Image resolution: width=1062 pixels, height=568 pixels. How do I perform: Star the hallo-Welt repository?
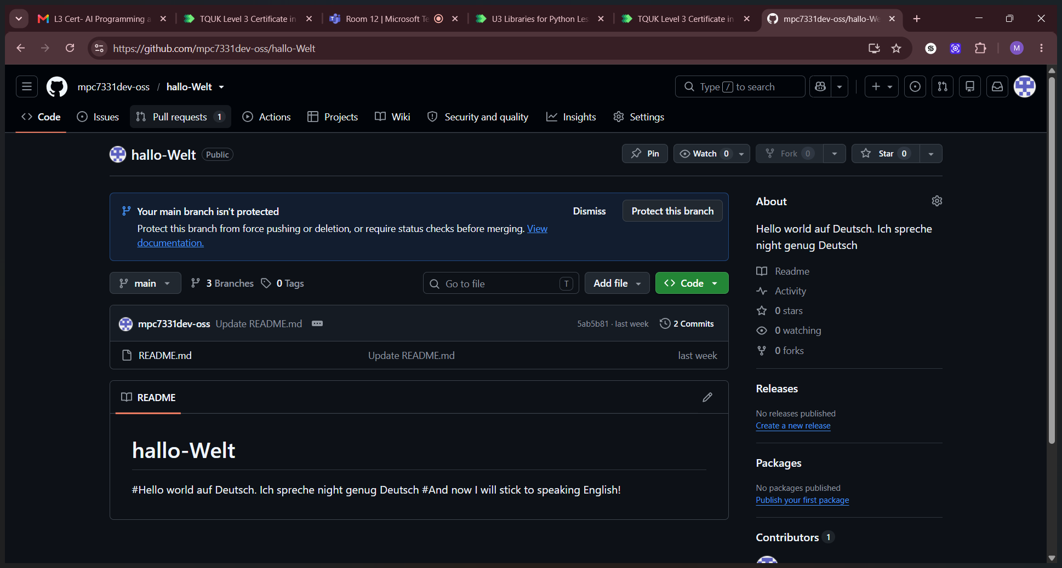coord(886,153)
